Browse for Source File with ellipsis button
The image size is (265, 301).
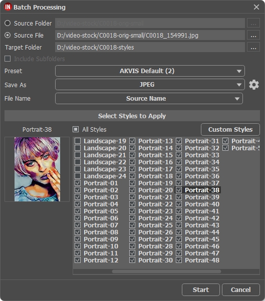253,36
